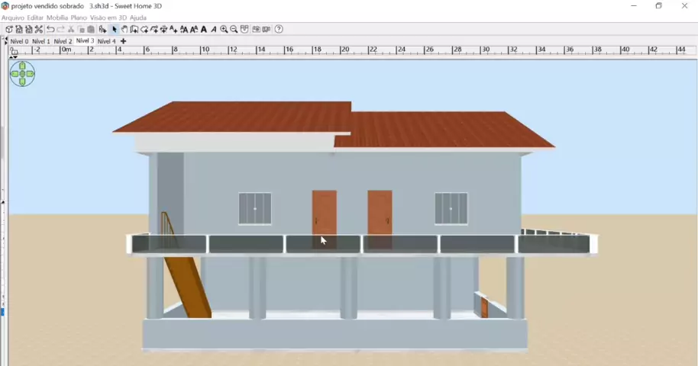Open a home file via toolbar icon
The image size is (698, 366).
click(19, 30)
